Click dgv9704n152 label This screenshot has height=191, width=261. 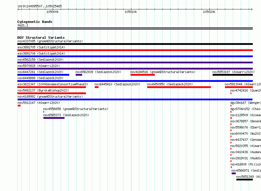click(x=246, y=109)
